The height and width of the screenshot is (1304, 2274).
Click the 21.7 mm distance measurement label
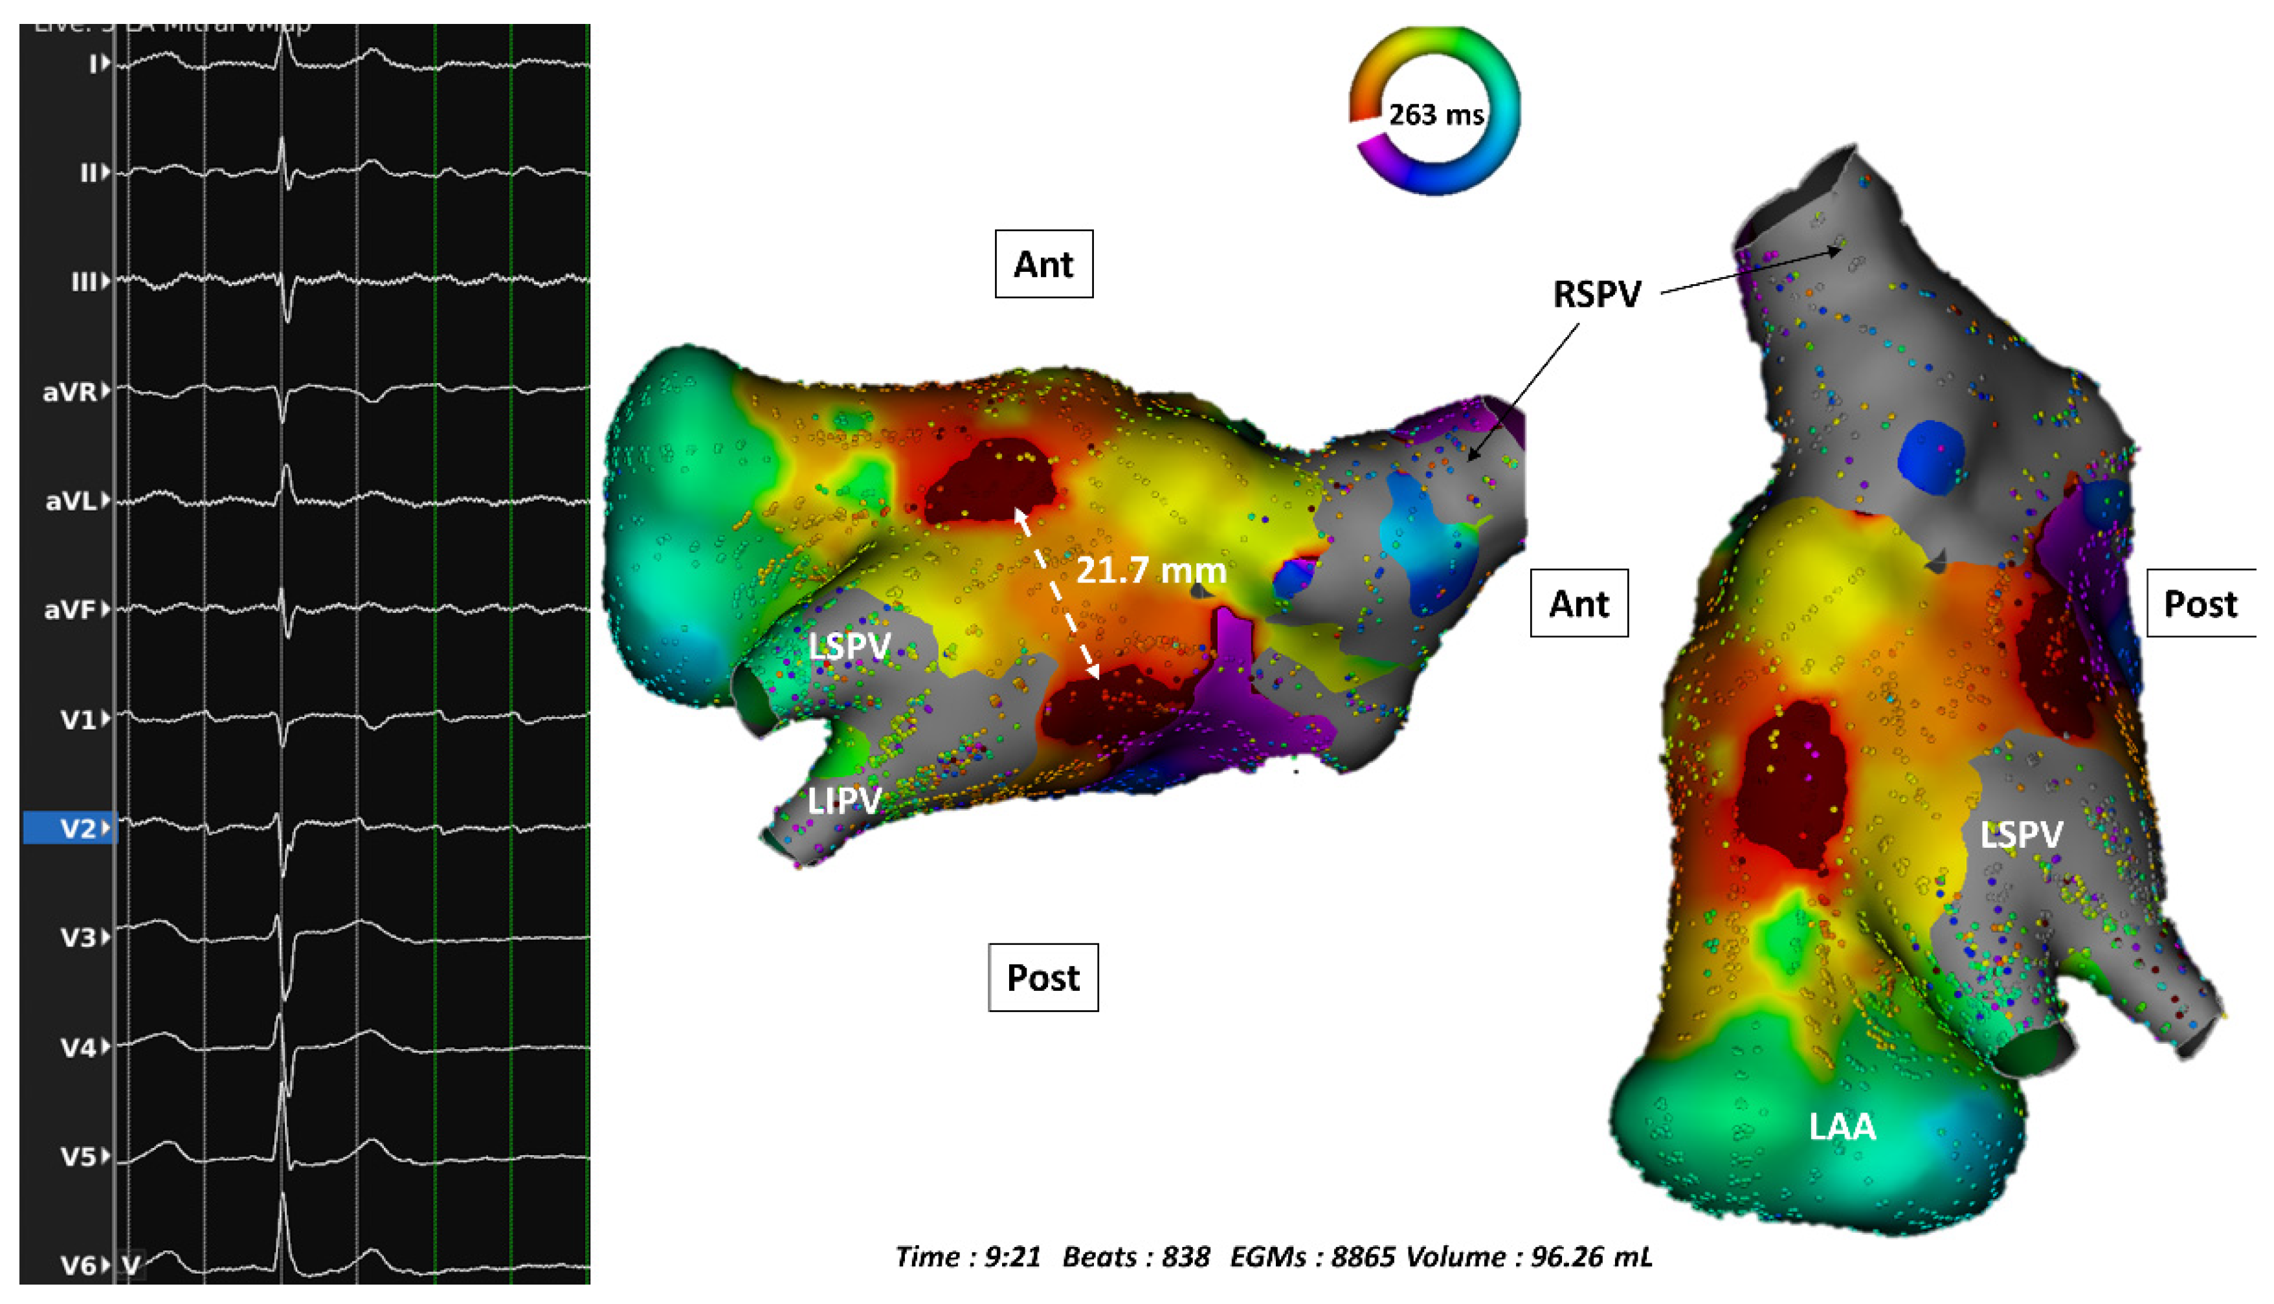point(1150,569)
